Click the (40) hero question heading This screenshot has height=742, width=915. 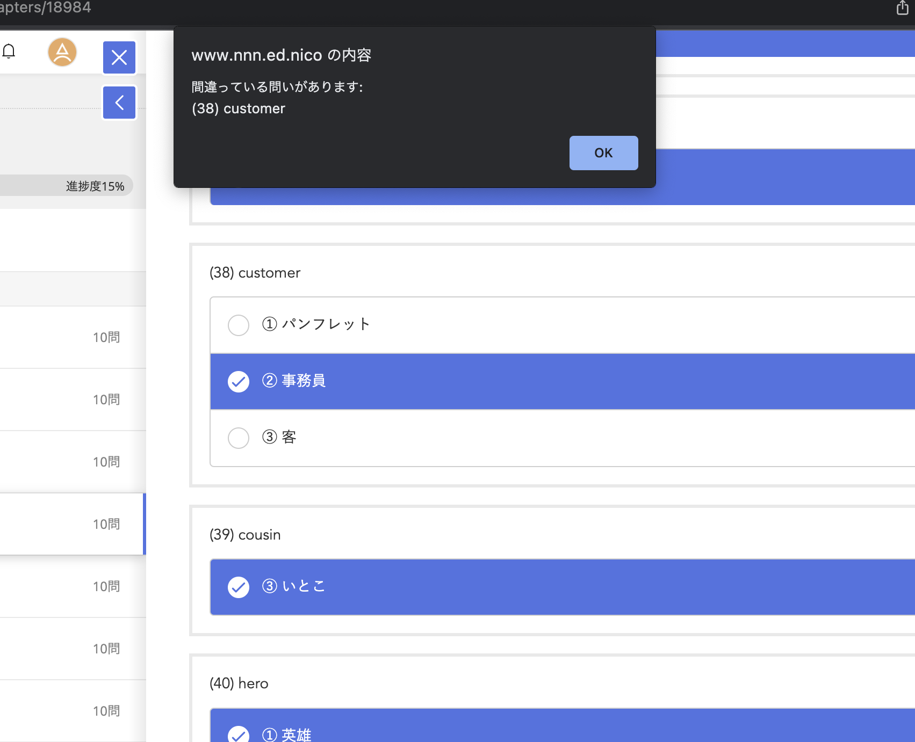tap(239, 683)
